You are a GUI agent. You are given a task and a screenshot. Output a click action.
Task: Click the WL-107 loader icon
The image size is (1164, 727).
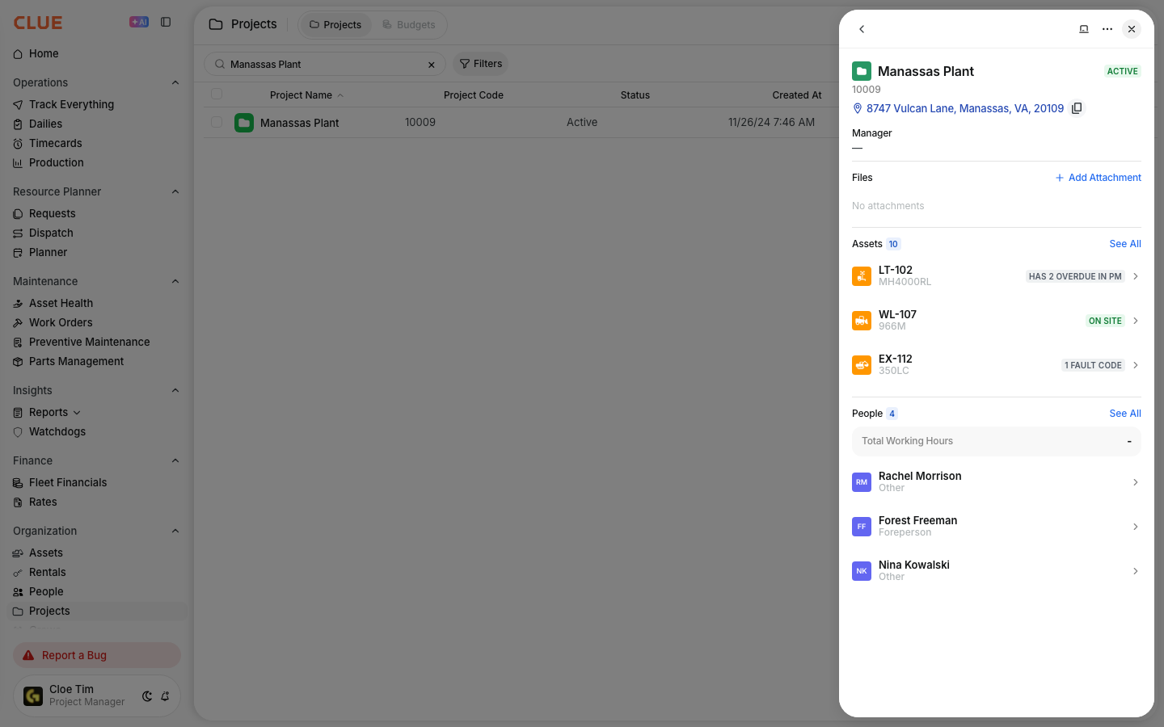click(x=862, y=321)
